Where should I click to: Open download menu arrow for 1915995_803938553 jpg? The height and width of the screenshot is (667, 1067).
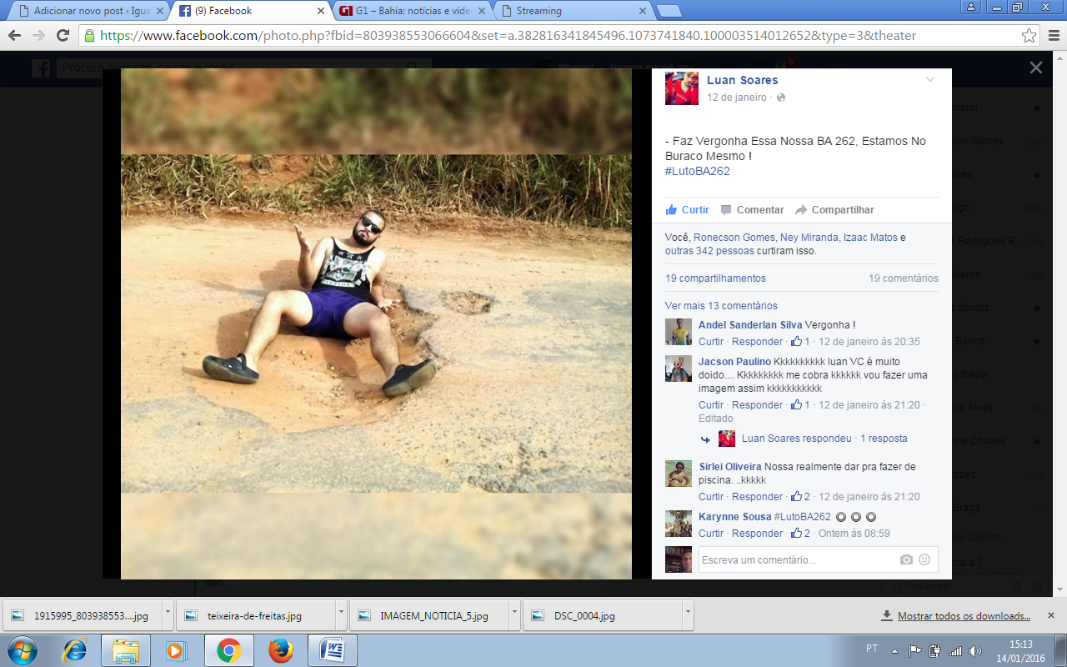(x=168, y=615)
